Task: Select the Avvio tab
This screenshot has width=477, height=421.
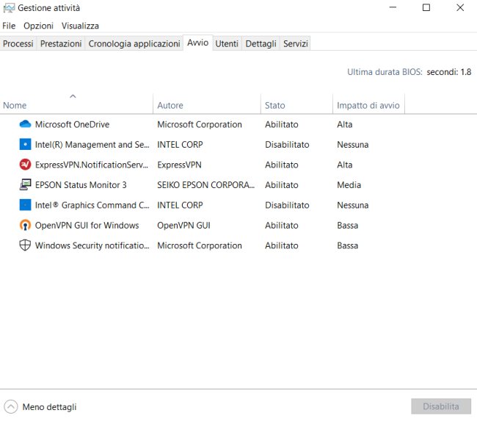Action: 197,43
